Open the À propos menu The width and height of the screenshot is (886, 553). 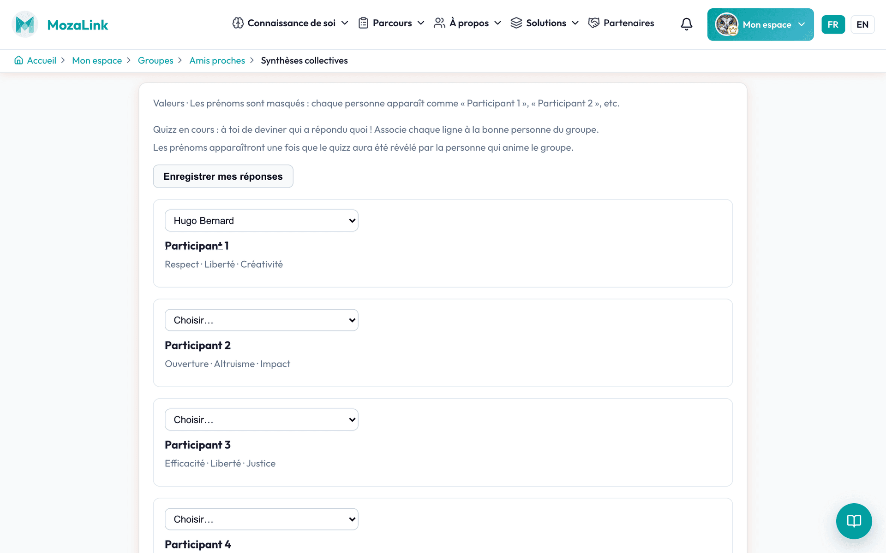(467, 23)
